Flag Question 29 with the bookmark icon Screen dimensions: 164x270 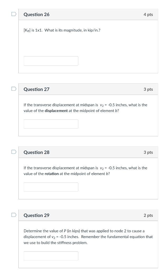point(14,215)
